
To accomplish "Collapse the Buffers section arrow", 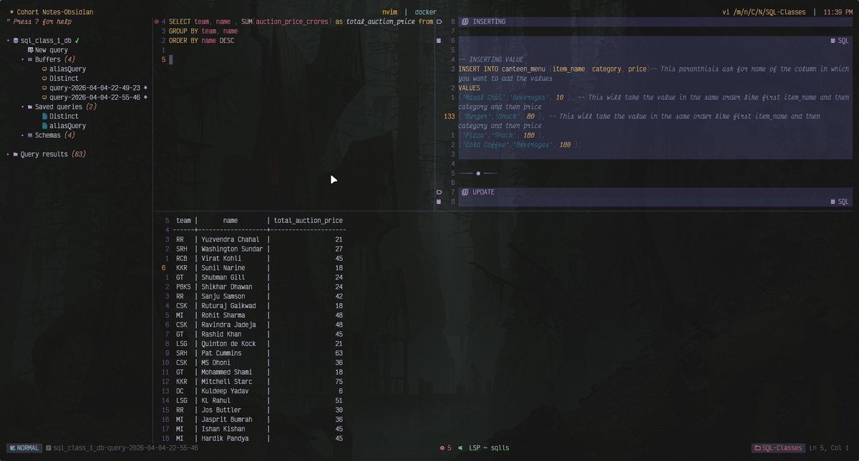I will pos(22,59).
